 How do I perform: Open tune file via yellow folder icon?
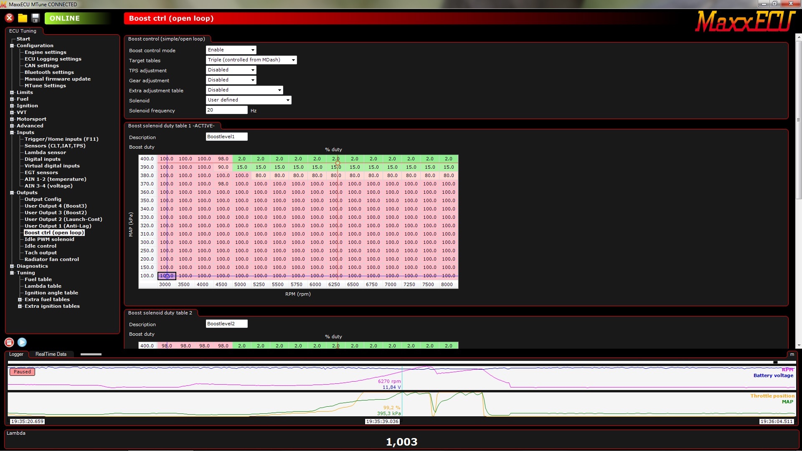point(23,18)
